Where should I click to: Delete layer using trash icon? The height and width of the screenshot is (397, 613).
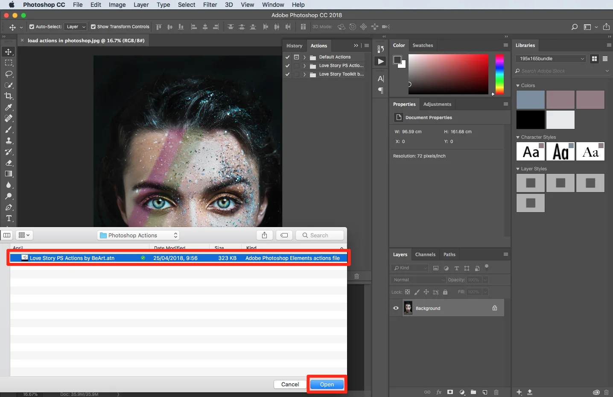click(x=496, y=392)
